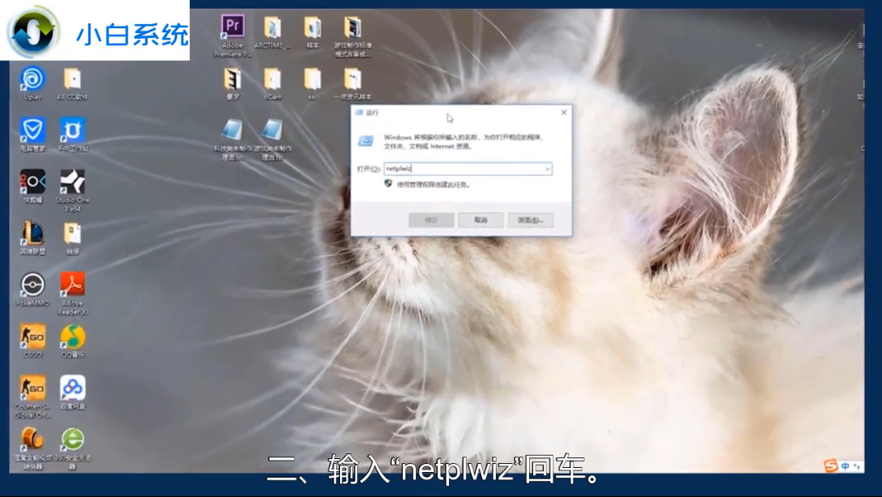
Task: Open the QQ音乐 music app icon
Action: tap(72, 336)
